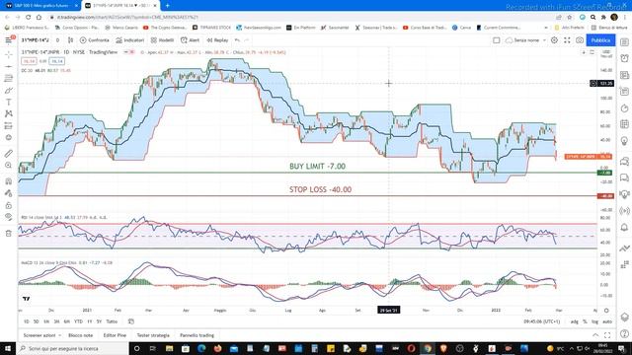Start bar Replay mode

217,40
